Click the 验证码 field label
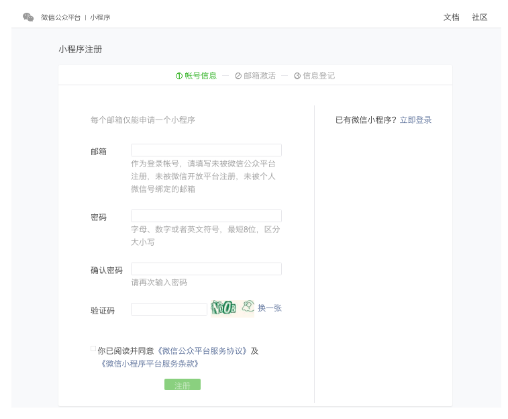The image size is (508, 419). click(x=103, y=310)
